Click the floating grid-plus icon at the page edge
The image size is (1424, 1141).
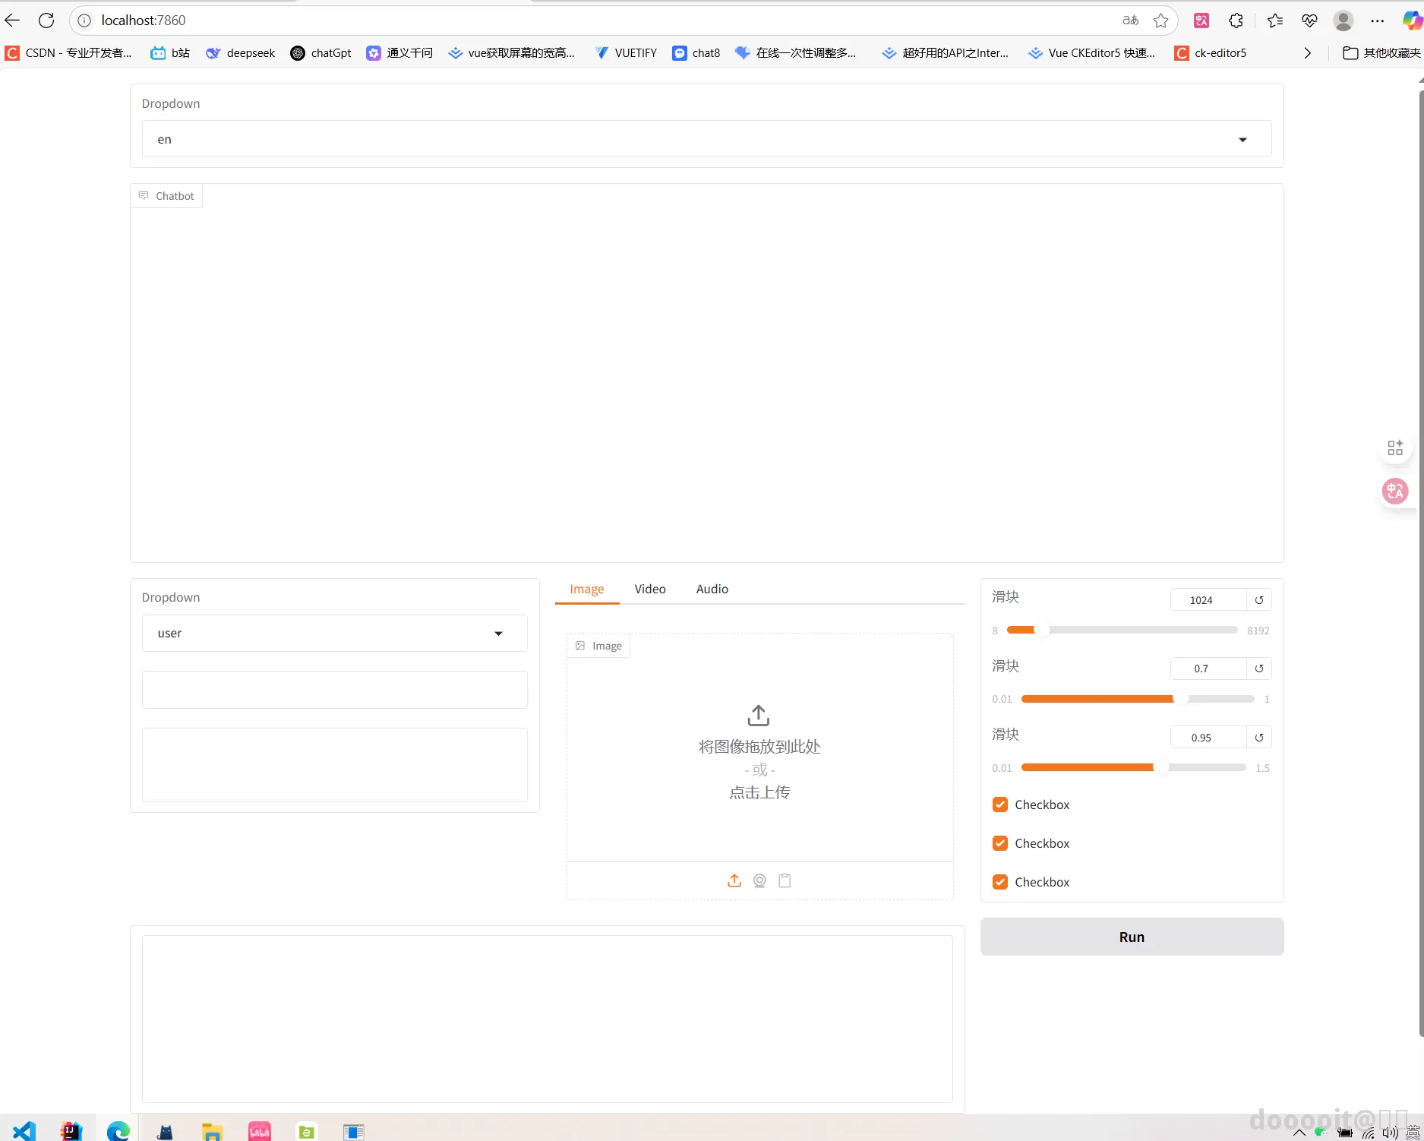pyautogui.click(x=1395, y=448)
